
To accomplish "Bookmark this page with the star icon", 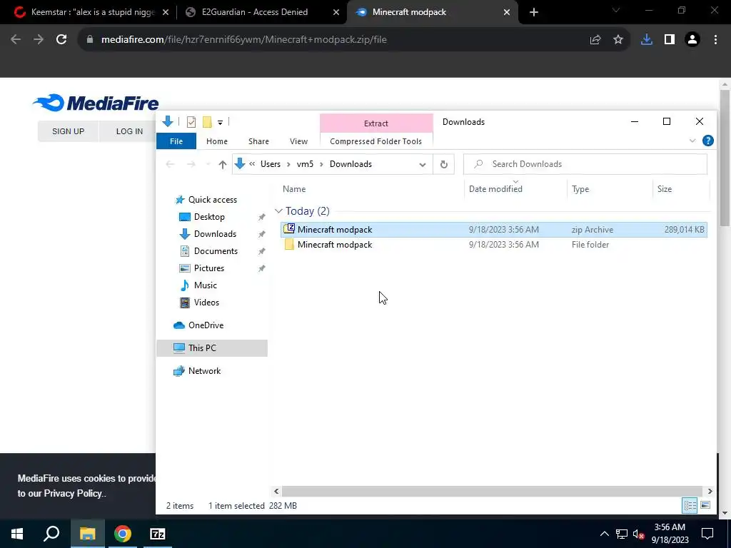I will pyautogui.click(x=618, y=40).
